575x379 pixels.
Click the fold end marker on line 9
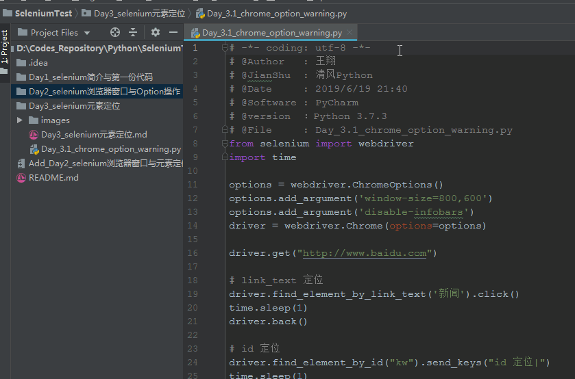225,157
